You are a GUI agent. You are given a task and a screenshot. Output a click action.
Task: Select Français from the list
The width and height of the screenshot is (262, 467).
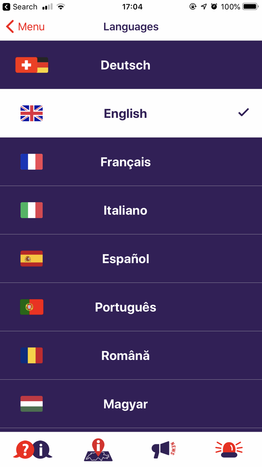click(x=125, y=162)
